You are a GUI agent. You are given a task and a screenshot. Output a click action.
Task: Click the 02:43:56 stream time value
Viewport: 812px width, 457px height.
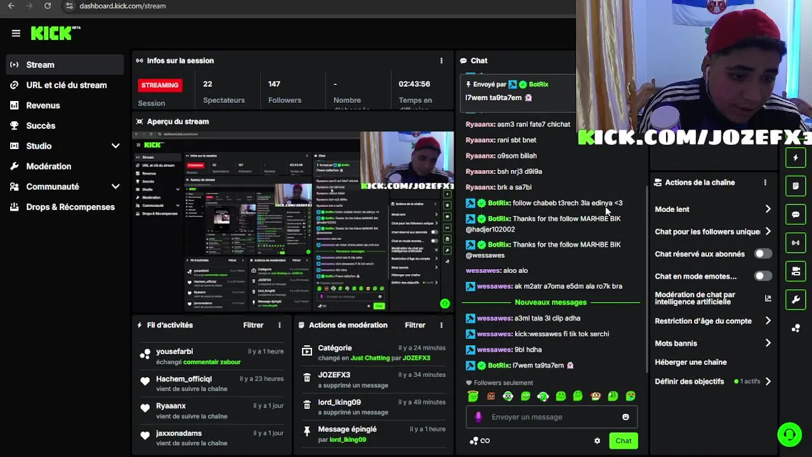click(414, 84)
